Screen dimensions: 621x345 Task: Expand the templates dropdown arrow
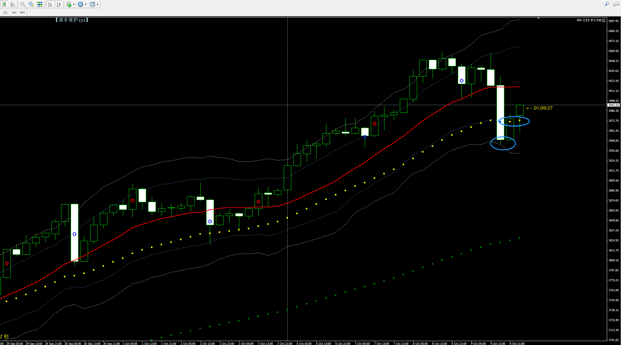tap(97, 4)
